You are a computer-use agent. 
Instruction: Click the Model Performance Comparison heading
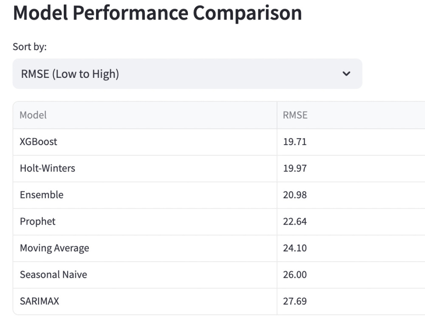point(158,13)
